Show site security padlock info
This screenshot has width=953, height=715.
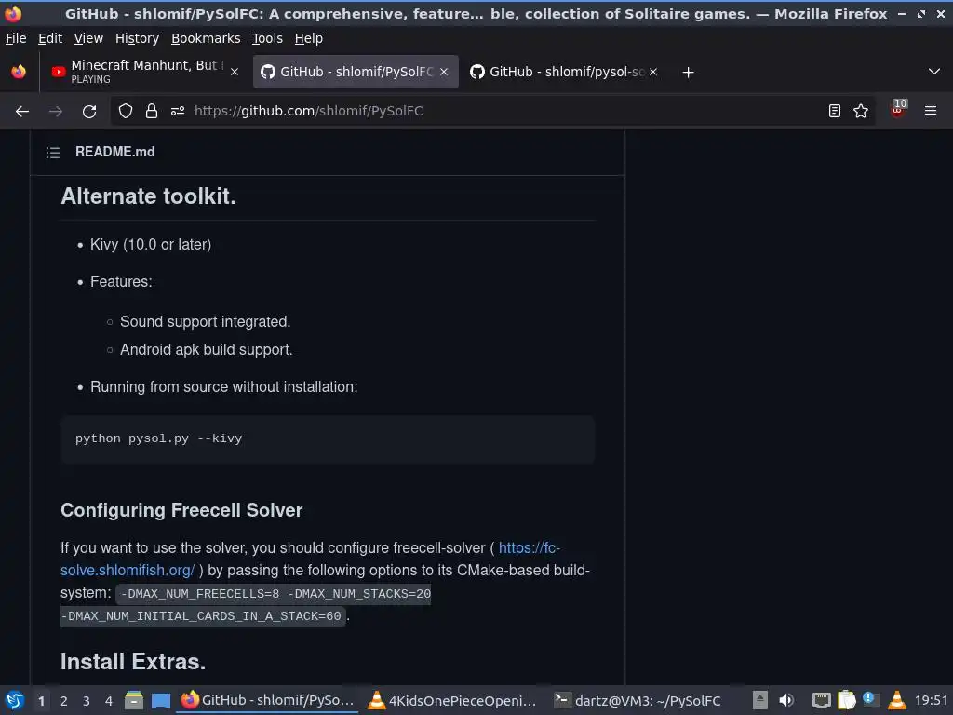(x=152, y=112)
